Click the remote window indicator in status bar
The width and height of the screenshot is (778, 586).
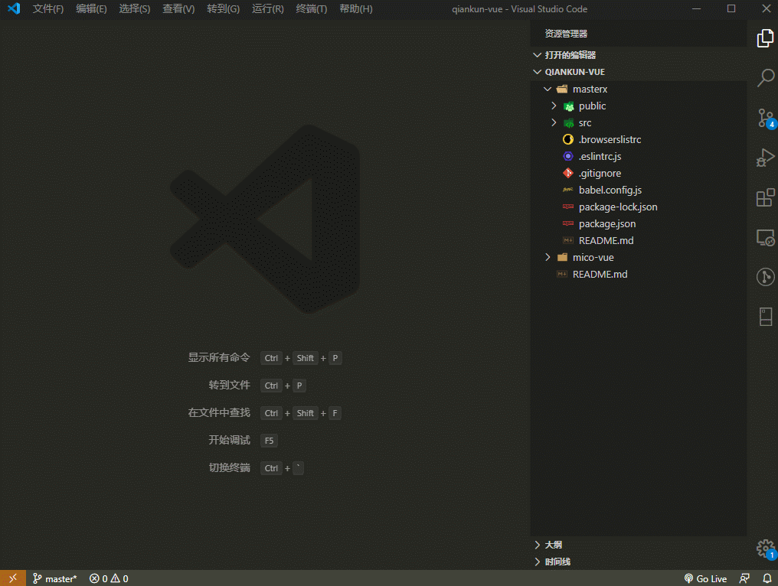[13, 578]
